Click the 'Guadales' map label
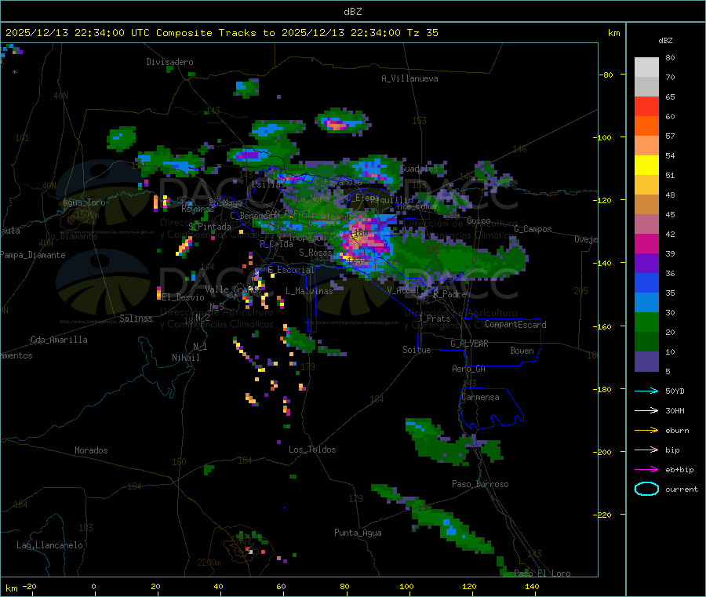The width and height of the screenshot is (706, 597). [419, 169]
